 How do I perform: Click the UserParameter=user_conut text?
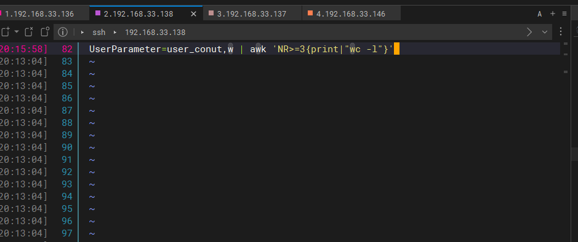tap(156, 49)
